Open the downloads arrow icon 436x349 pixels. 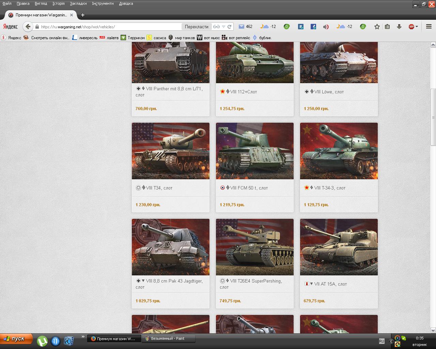coord(399,27)
